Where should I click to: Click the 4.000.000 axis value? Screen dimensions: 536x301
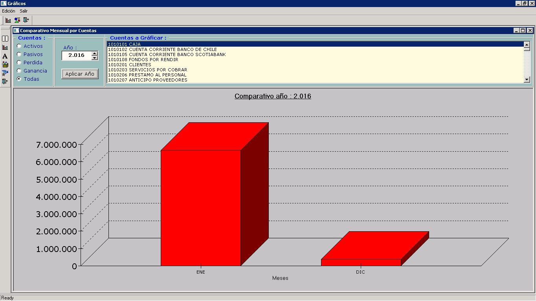56,196
